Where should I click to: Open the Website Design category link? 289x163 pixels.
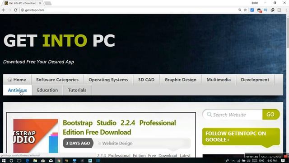click(x=117, y=143)
